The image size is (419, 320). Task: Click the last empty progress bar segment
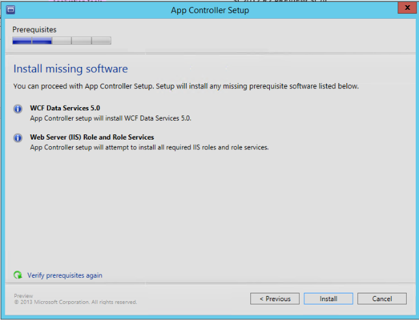tap(101, 40)
